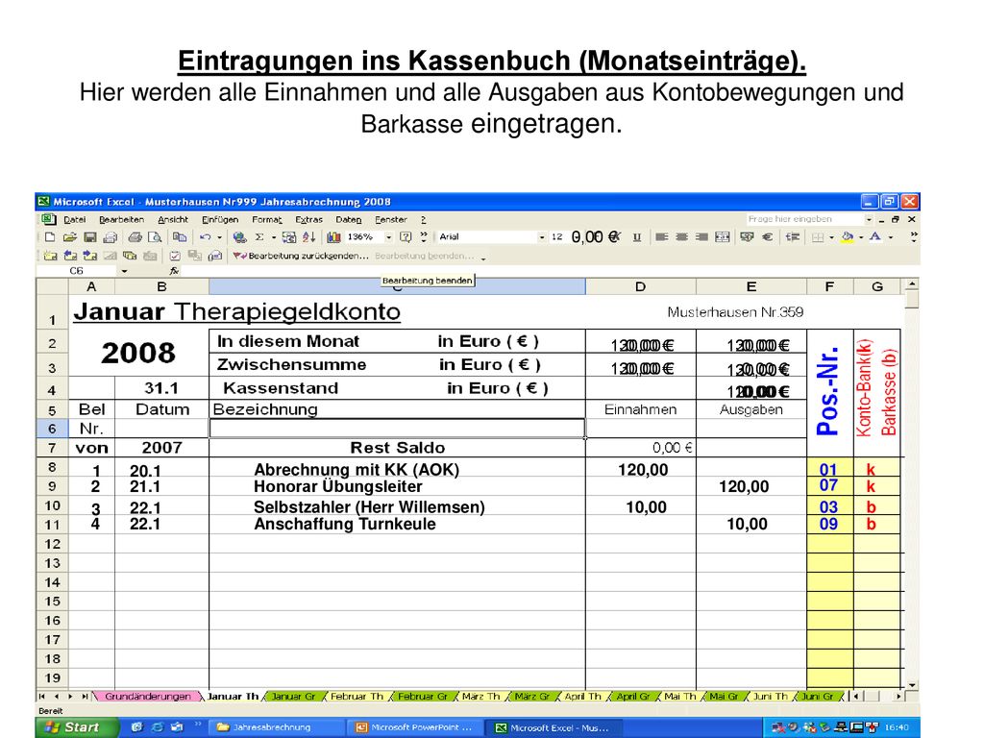Decrease indent of the cell content

792,237
